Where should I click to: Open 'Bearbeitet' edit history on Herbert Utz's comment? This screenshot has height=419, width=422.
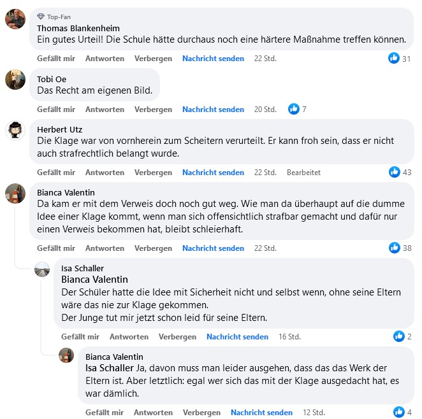(303, 173)
